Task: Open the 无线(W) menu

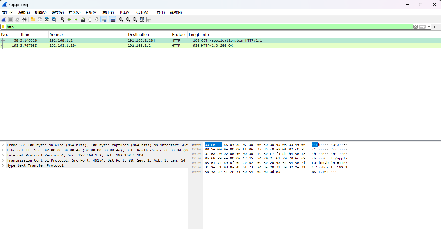Action: [142, 13]
